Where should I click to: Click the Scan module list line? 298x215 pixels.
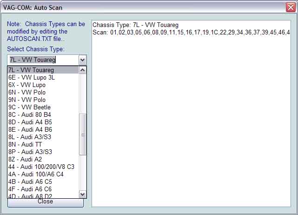pos(191,33)
